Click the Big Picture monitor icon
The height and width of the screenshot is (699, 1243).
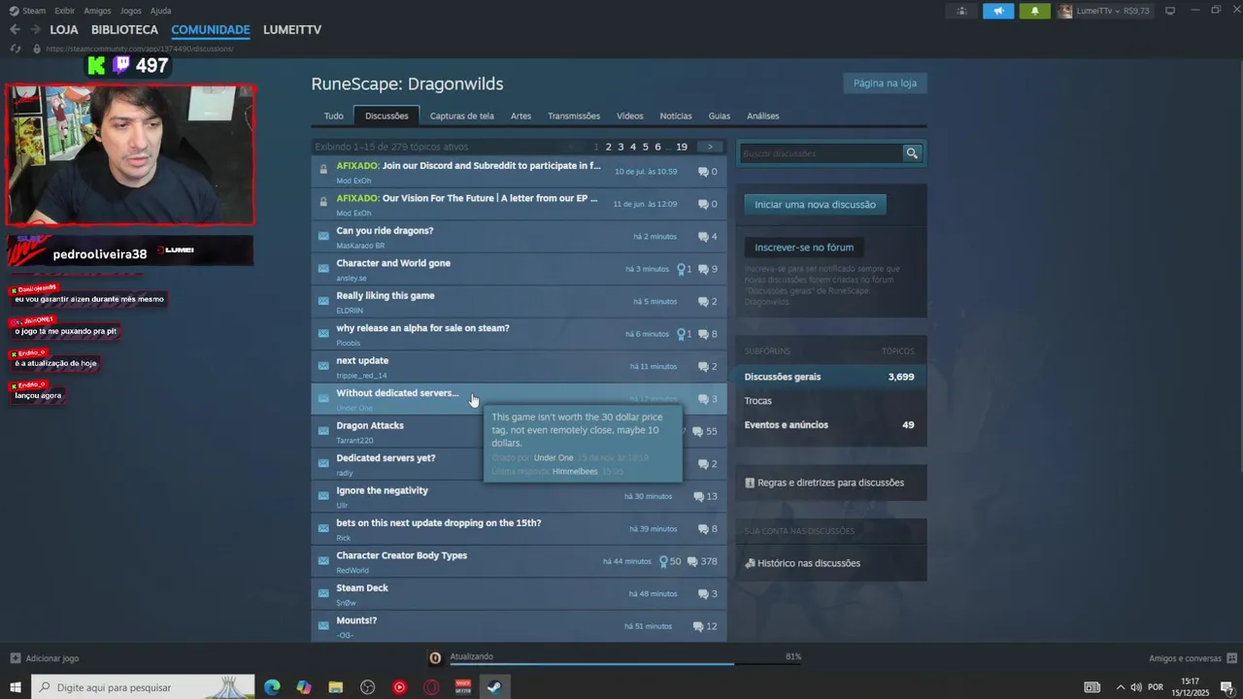(1170, 11)
